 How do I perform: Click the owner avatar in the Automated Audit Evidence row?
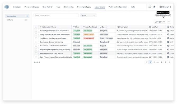[x=168, y=46]
